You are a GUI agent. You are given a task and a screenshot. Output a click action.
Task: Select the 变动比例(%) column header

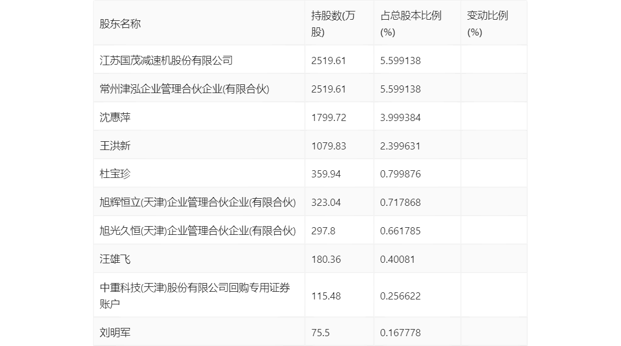tap(487, 24)
